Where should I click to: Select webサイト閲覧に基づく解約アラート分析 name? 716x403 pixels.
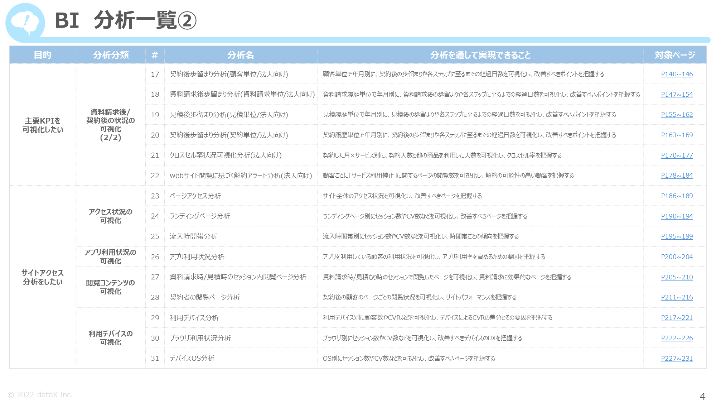pos(241,176)
